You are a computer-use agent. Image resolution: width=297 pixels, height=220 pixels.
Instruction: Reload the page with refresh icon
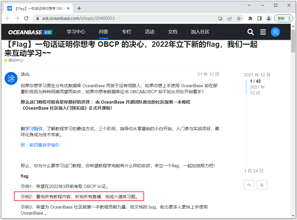(26, 18)
